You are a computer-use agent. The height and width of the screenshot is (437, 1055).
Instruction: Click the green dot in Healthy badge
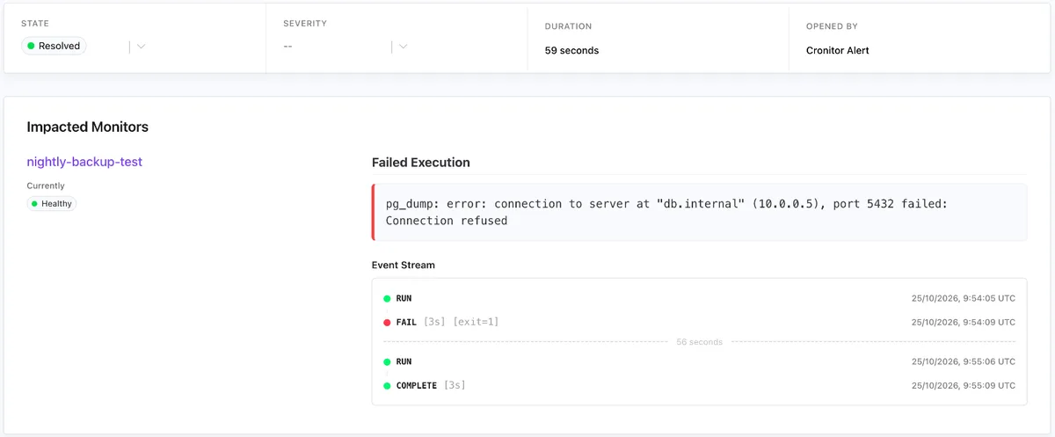(x=34, y=204)
